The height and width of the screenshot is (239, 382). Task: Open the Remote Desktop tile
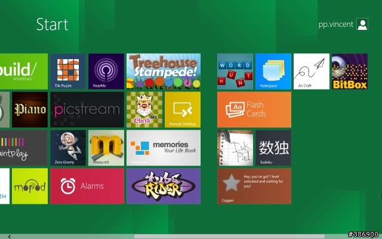click(183, 109)
